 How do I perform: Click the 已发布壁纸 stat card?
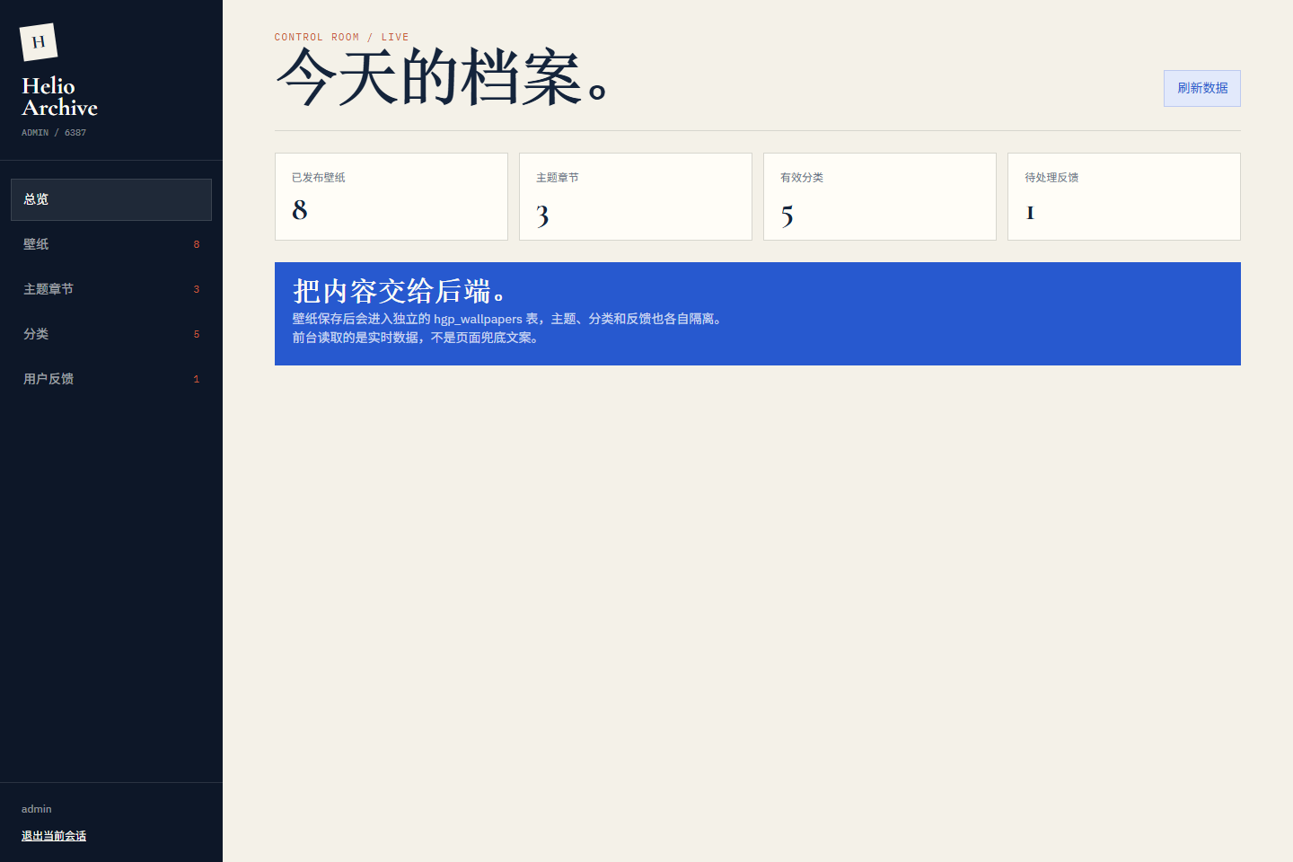pos(391,197)
